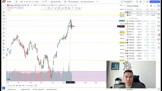Select the ETHUSD row in the watchlist
The image size is (162, 91).
141,37
